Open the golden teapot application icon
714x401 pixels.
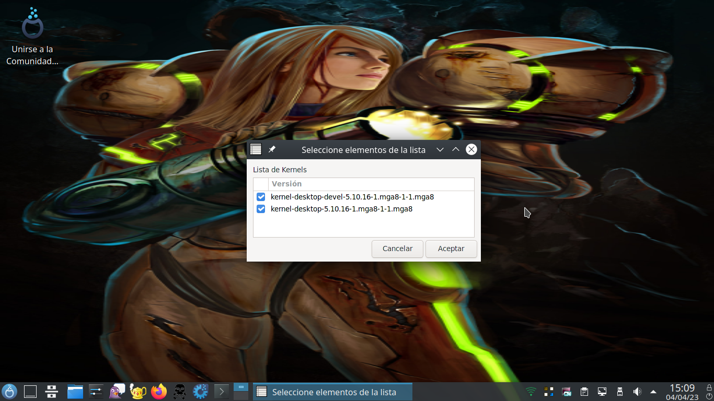coord(138,391)
